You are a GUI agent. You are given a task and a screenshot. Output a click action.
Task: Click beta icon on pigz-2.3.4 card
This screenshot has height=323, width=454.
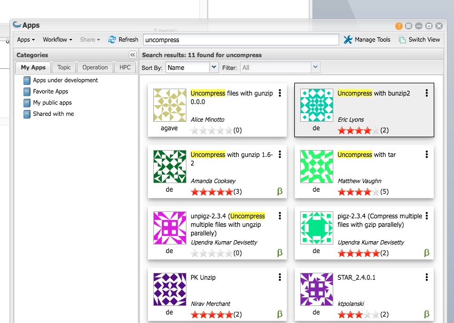click(427, 253)
